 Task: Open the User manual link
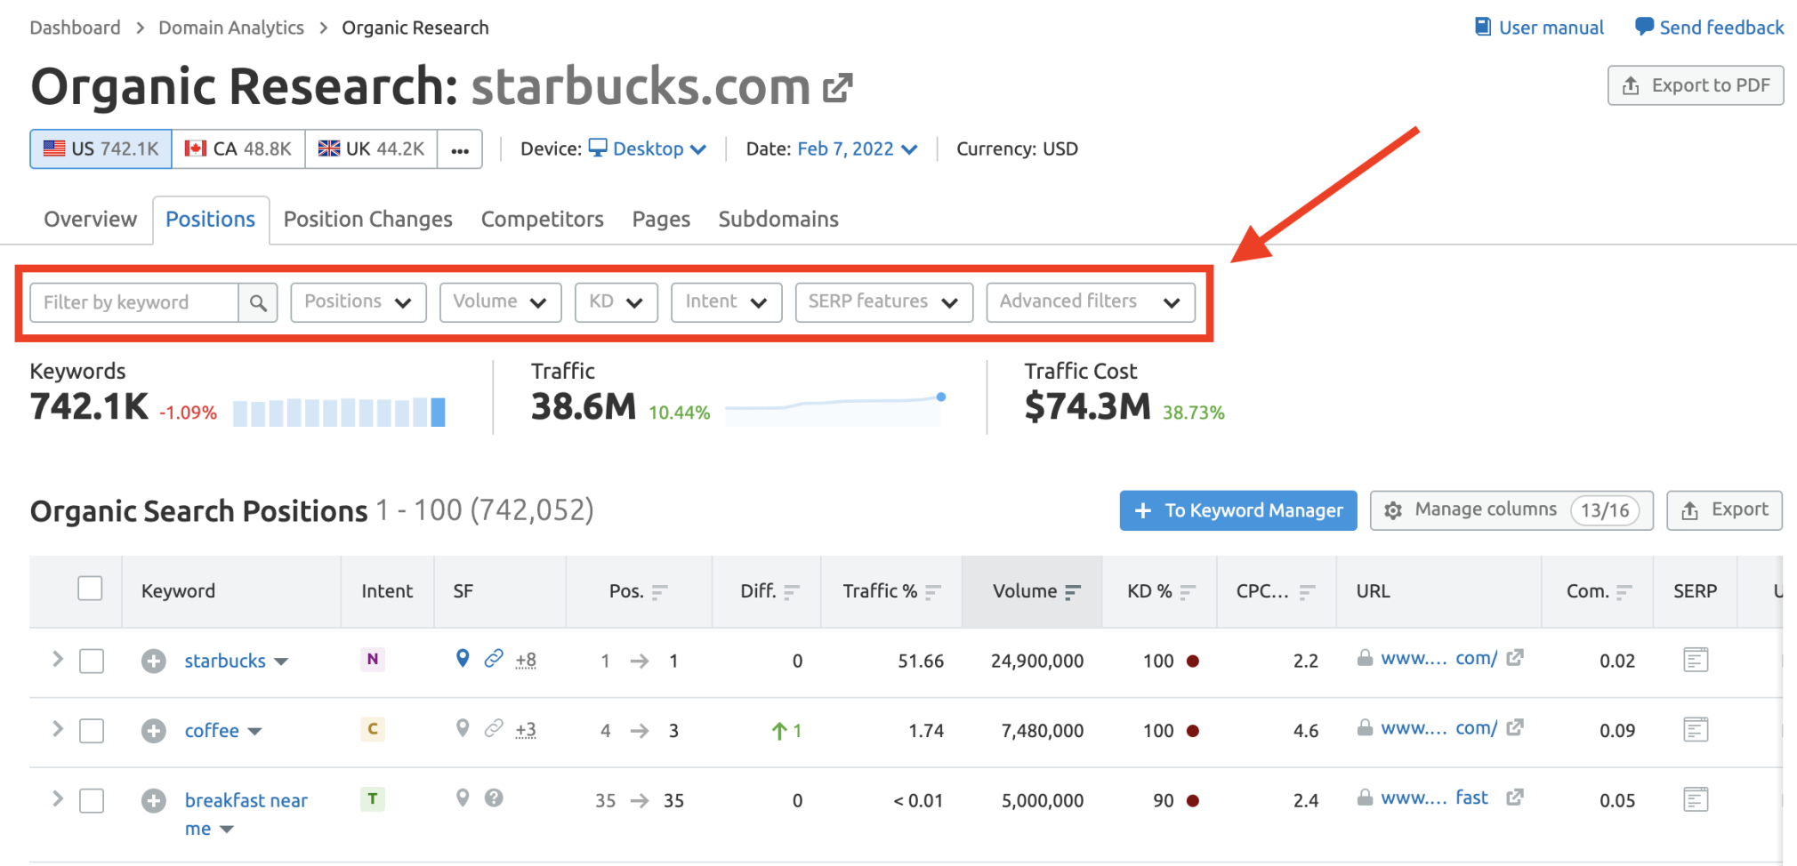[x=1540, y=28]
